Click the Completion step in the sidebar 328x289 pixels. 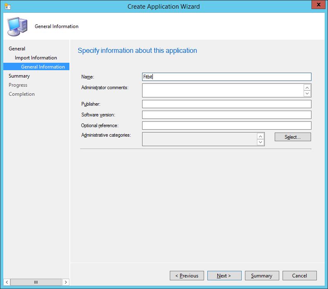click(22, 94)
